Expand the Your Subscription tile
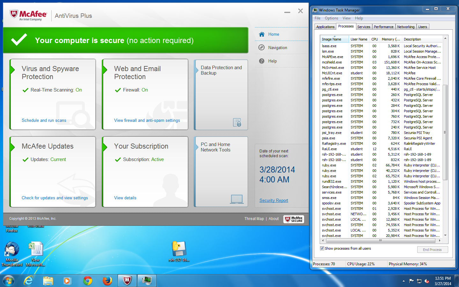Screen dimensions: 459x287 click(x=145, y=172)
